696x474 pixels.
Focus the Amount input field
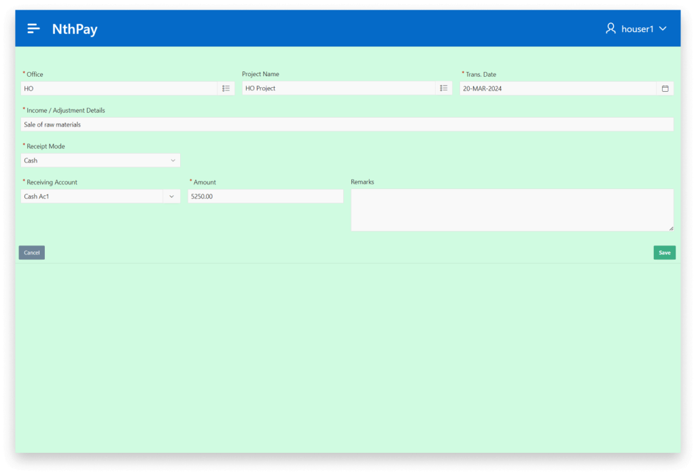click(x=265, y=197)
